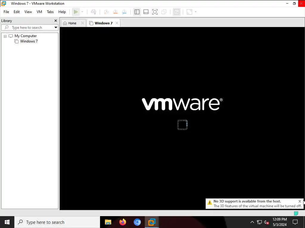Viewport: 305px width, 228px height.
Task: Launch Firefox from the taskbar
Action: pos(122,222)
